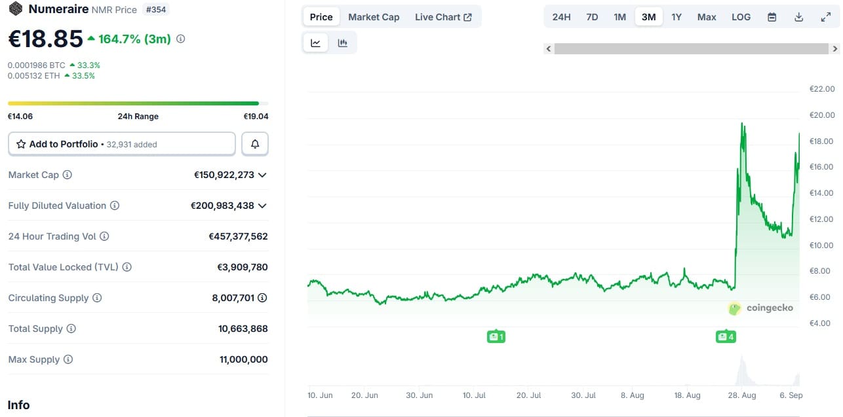Screen dimensions: 843x417
Task: Click the horizontal chart range scrollbar track
Action: [692, 48]
